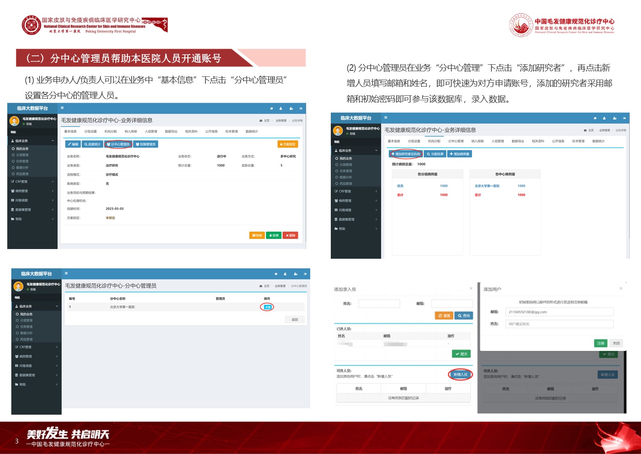This screenshot has height=454, width=641.
Task: Click the 邮箱 field in 添加用户 dialog
Action: [x=559, y=312]
